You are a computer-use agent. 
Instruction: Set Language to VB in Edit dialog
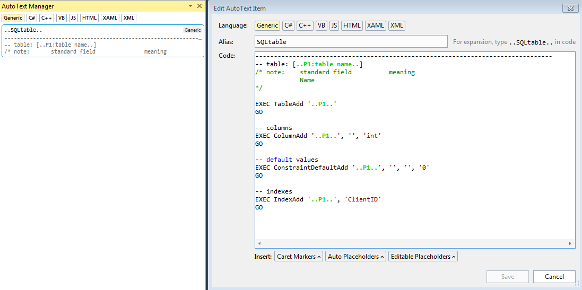click(x=322, y=25)
